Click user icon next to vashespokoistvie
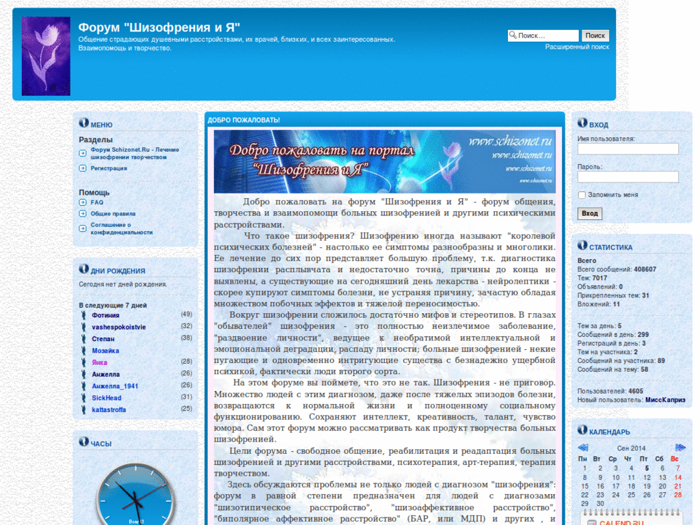 click(x=83, y=327)
